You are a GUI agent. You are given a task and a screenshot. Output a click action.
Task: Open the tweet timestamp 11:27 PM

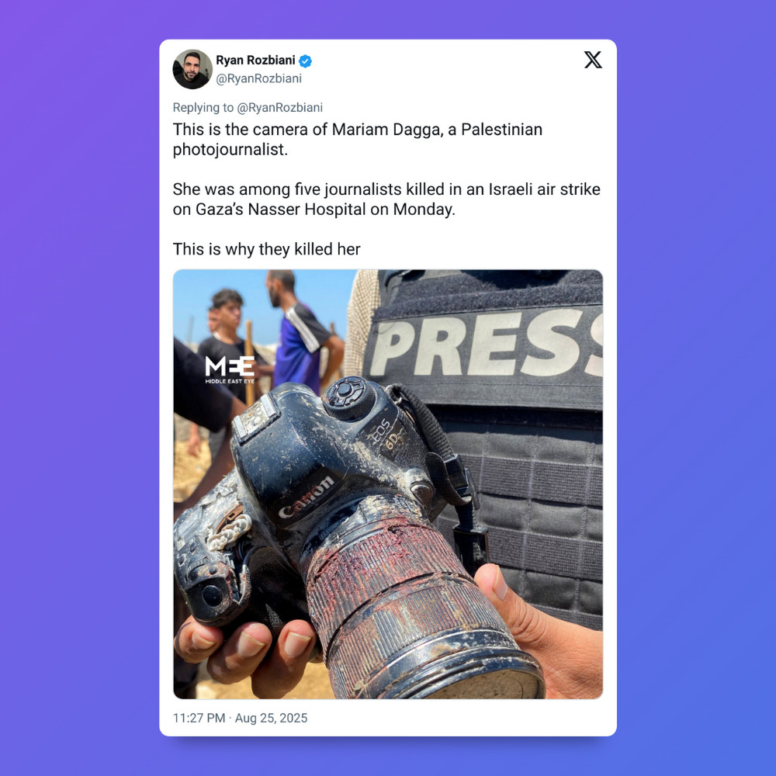(x=199, y=718)
